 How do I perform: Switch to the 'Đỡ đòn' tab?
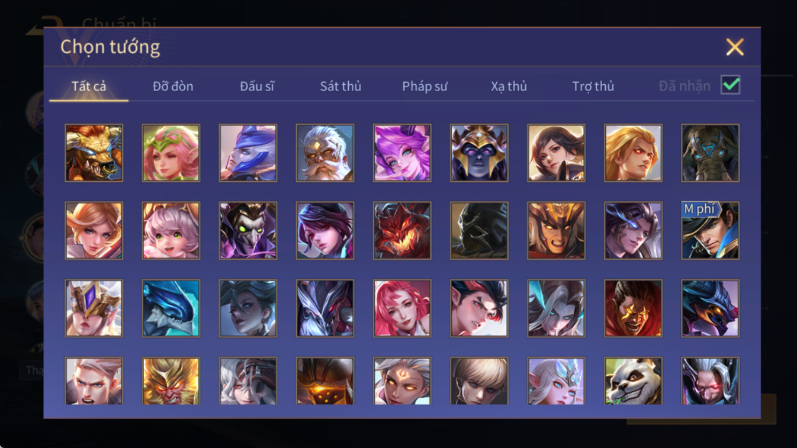pyautogui.click(x=173, y=86)
